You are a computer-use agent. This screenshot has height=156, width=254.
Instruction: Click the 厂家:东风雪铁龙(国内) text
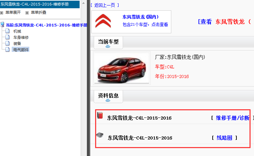180,57
